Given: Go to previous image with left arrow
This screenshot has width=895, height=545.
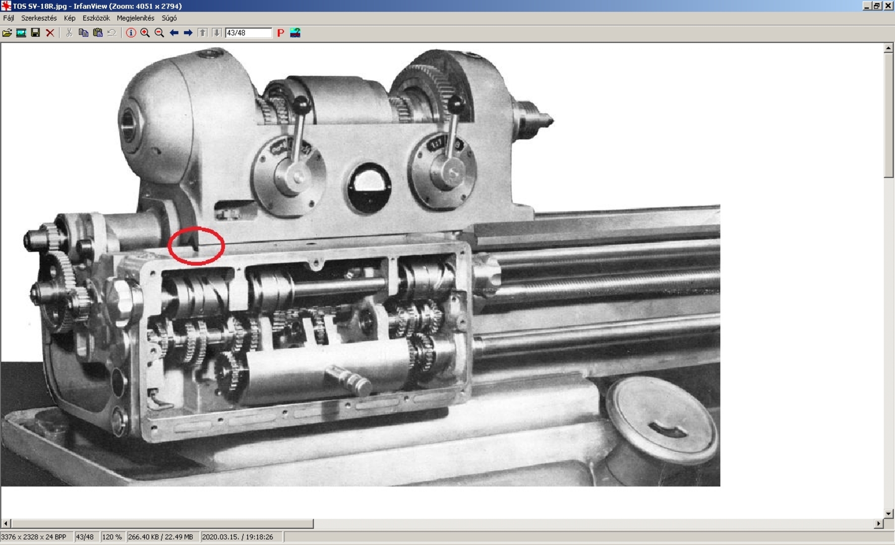Looking at the screenshot, I should pos(174,33).
